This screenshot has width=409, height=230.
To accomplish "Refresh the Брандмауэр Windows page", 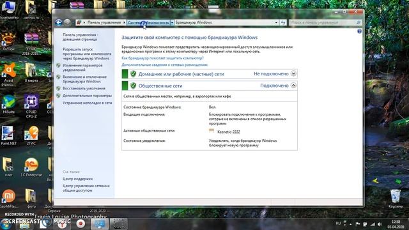I will (x=283, y=23).
